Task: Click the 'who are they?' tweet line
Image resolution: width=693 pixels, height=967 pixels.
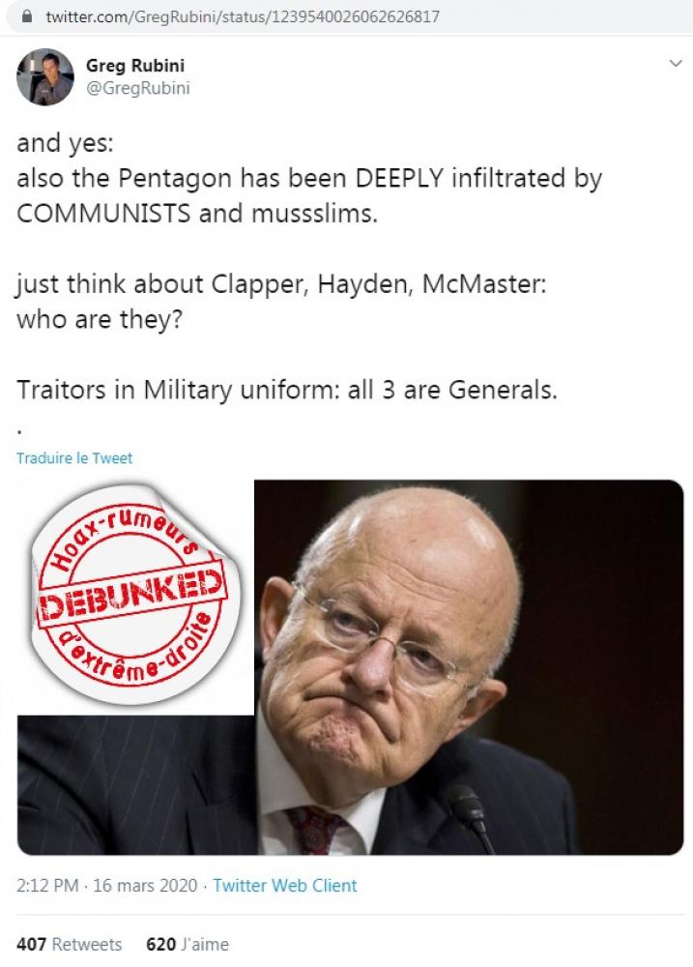Action: (100, 320)
